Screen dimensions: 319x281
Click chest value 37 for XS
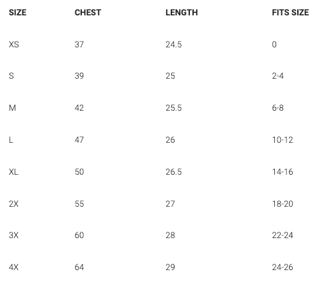click(x=79, y=44)
